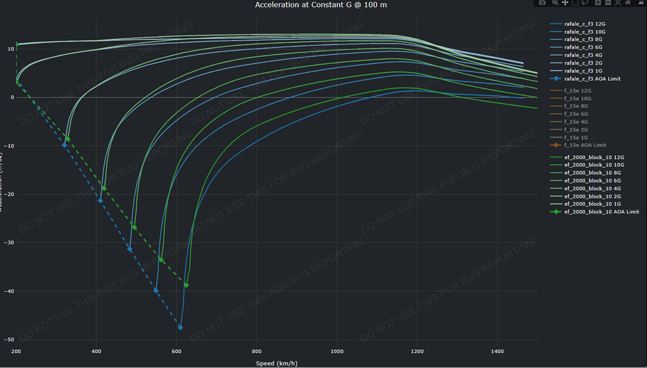Image resolution: width=647 pixels, height=368 pixels.
Task: Hide rafale_c_f3 8G legend trace
Action: pyautogui.click(x=576, y=39)
